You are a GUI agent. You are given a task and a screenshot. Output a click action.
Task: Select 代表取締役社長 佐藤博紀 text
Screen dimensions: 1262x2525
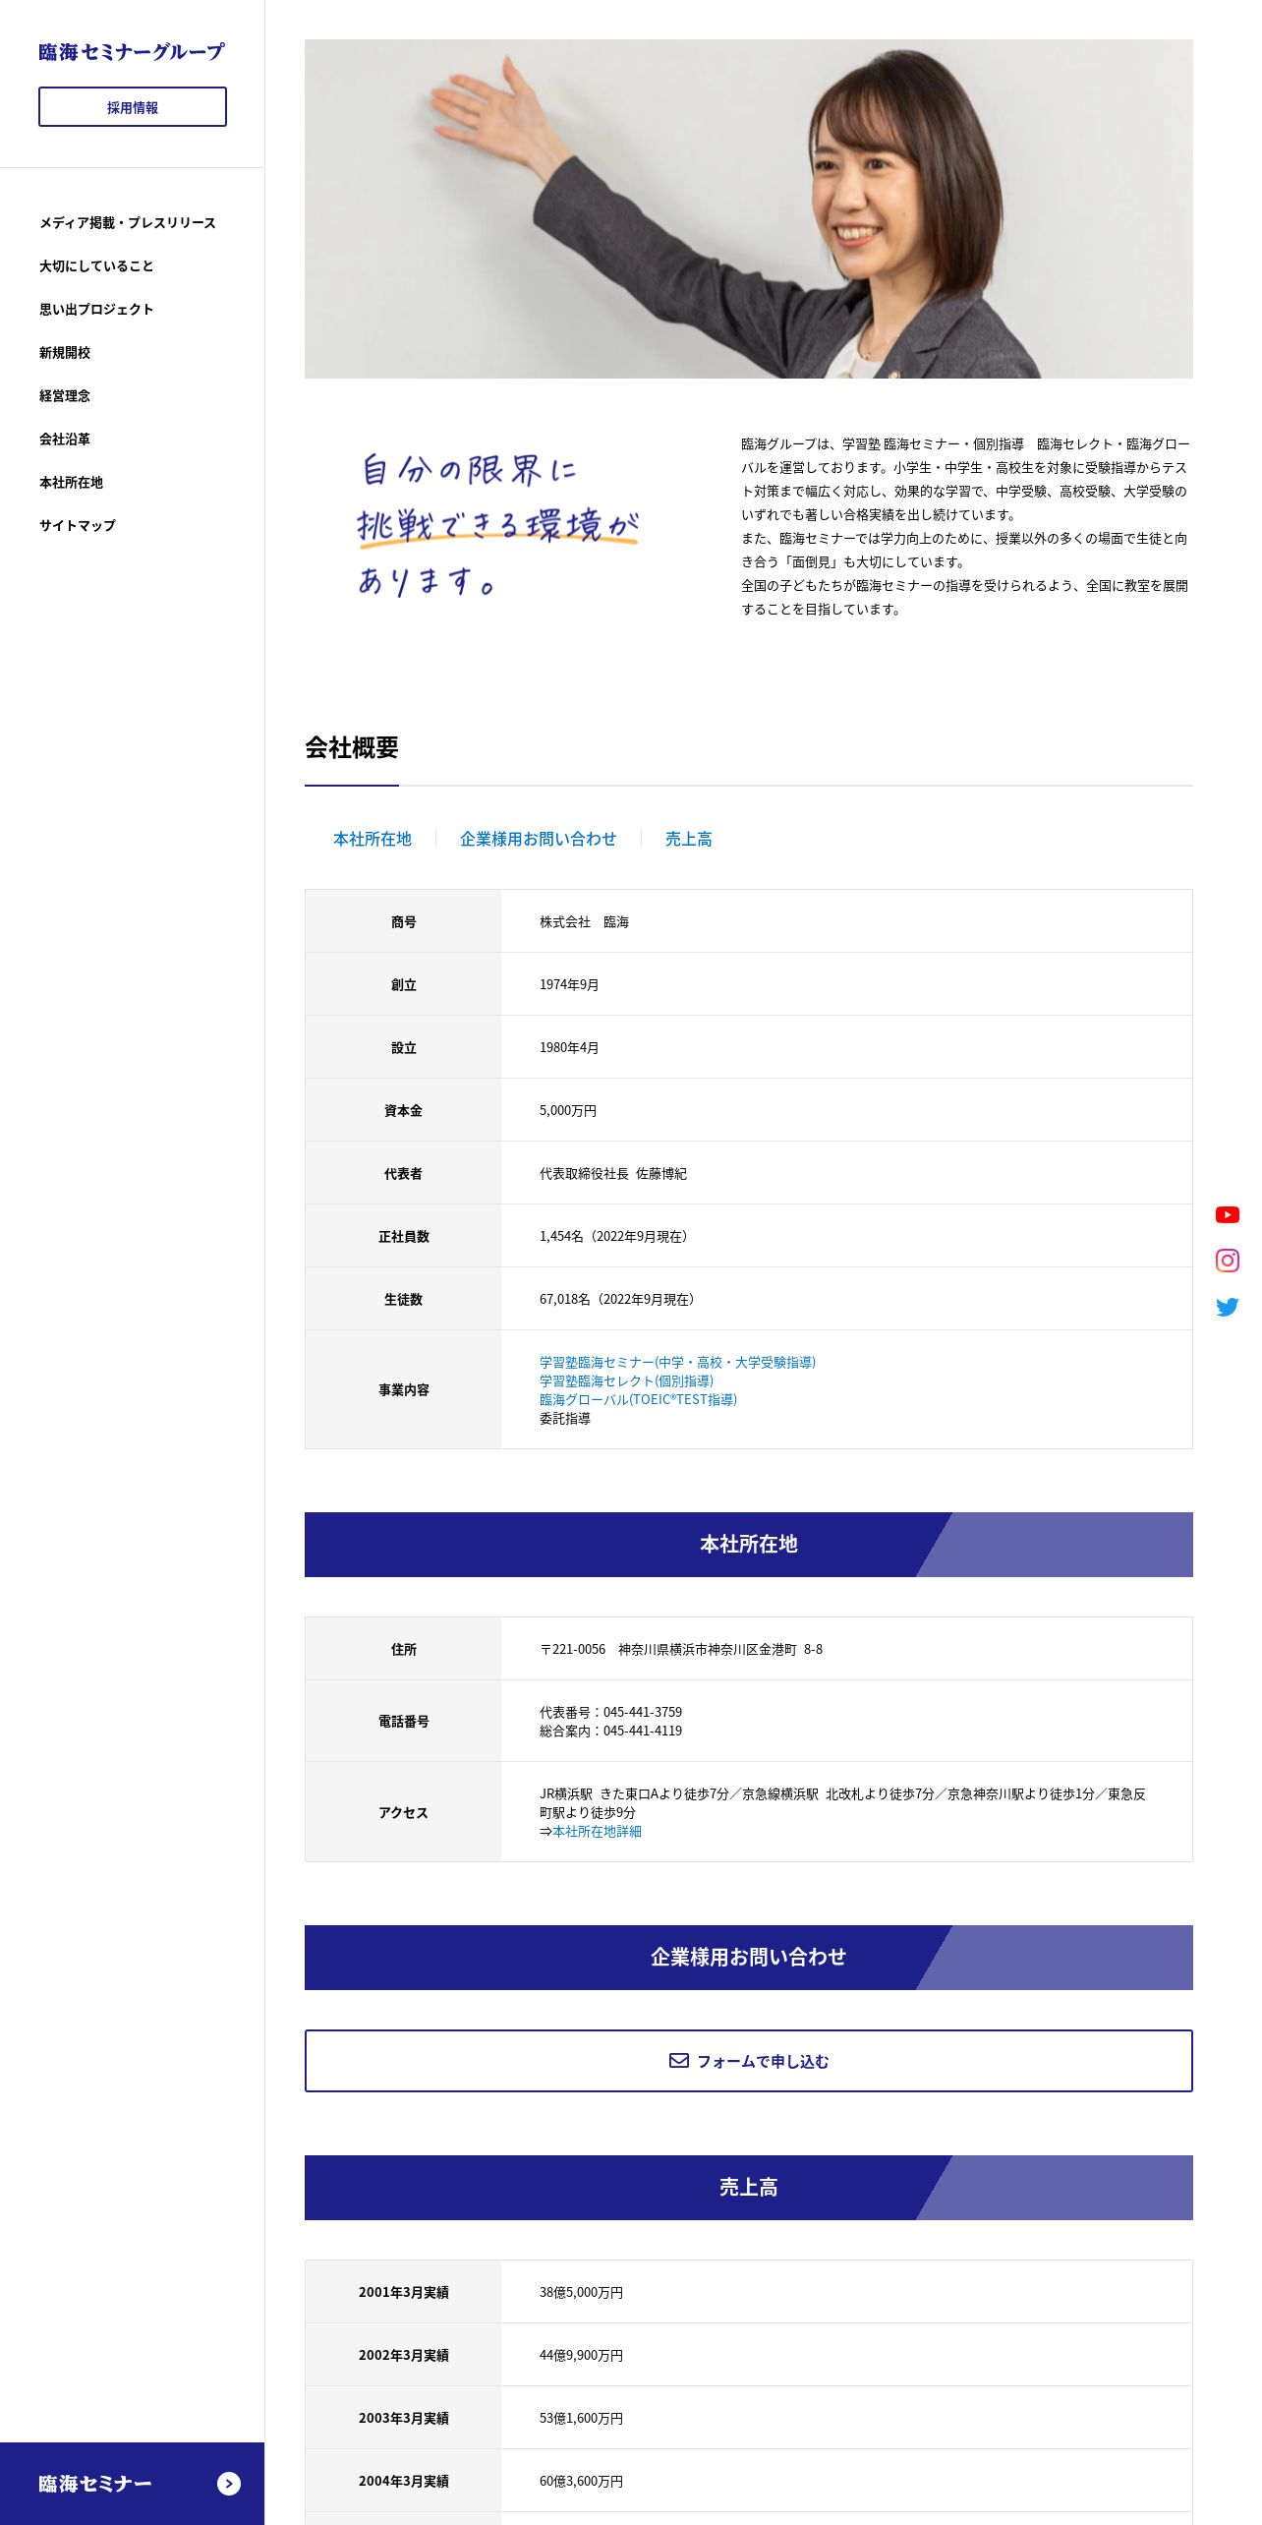613,1173
